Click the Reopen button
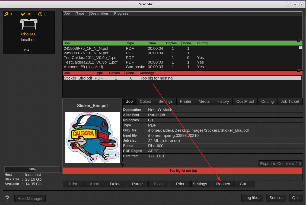 (x=223, y=184)
